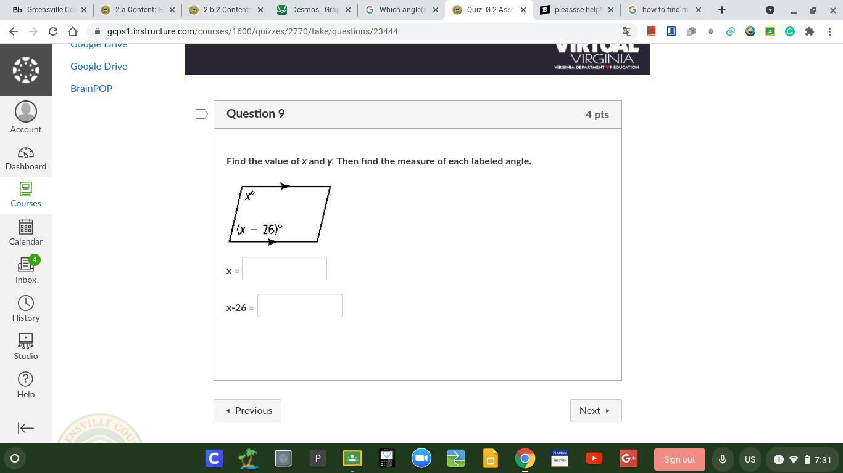Open a new browser tab

[721, 10]
